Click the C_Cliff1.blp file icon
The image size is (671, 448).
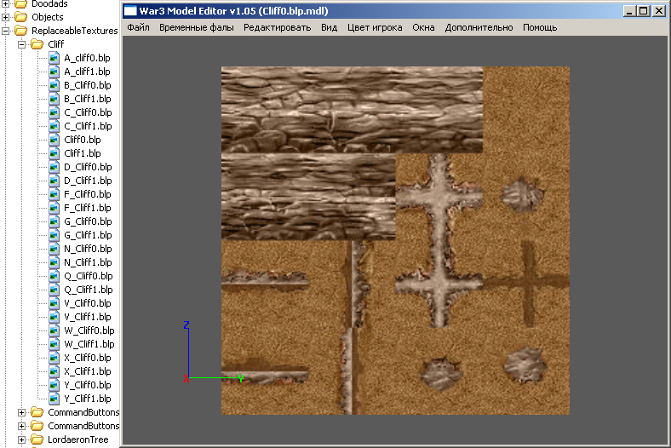click(x=54, y=126)
